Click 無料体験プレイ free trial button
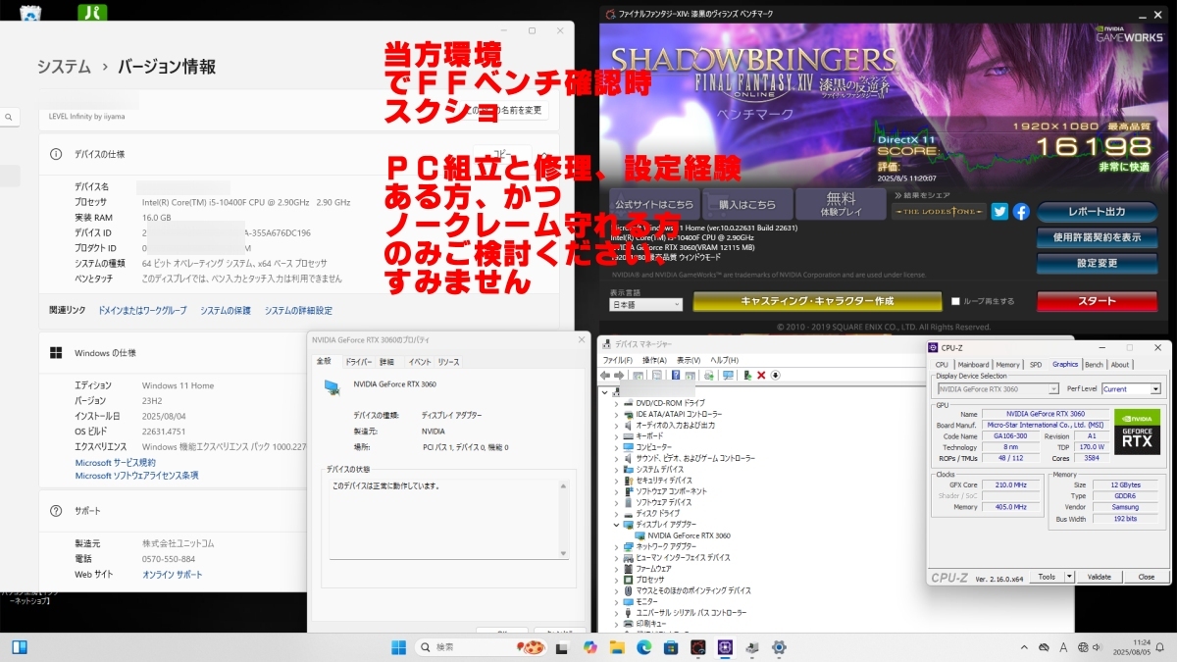 point(841,204)
